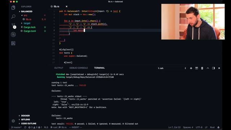The width and height of the screenshot is (231, 130).
Task: Close the bottom panel
Action: (219, 68)
